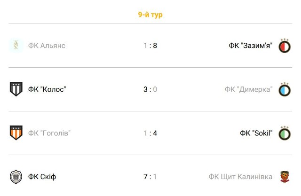
Task: Click the ФК Щит Калинівка crest logo
Action: pos(285,177)
